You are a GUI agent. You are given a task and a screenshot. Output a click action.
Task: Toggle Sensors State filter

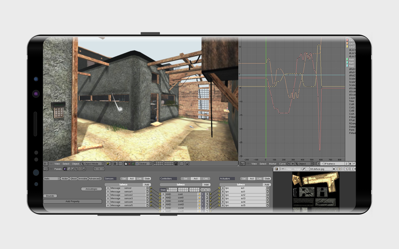click(147, 179)
